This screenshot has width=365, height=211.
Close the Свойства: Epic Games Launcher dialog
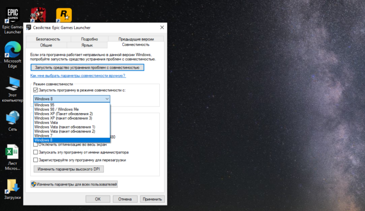pyautogui.click(x=162, y=28)
